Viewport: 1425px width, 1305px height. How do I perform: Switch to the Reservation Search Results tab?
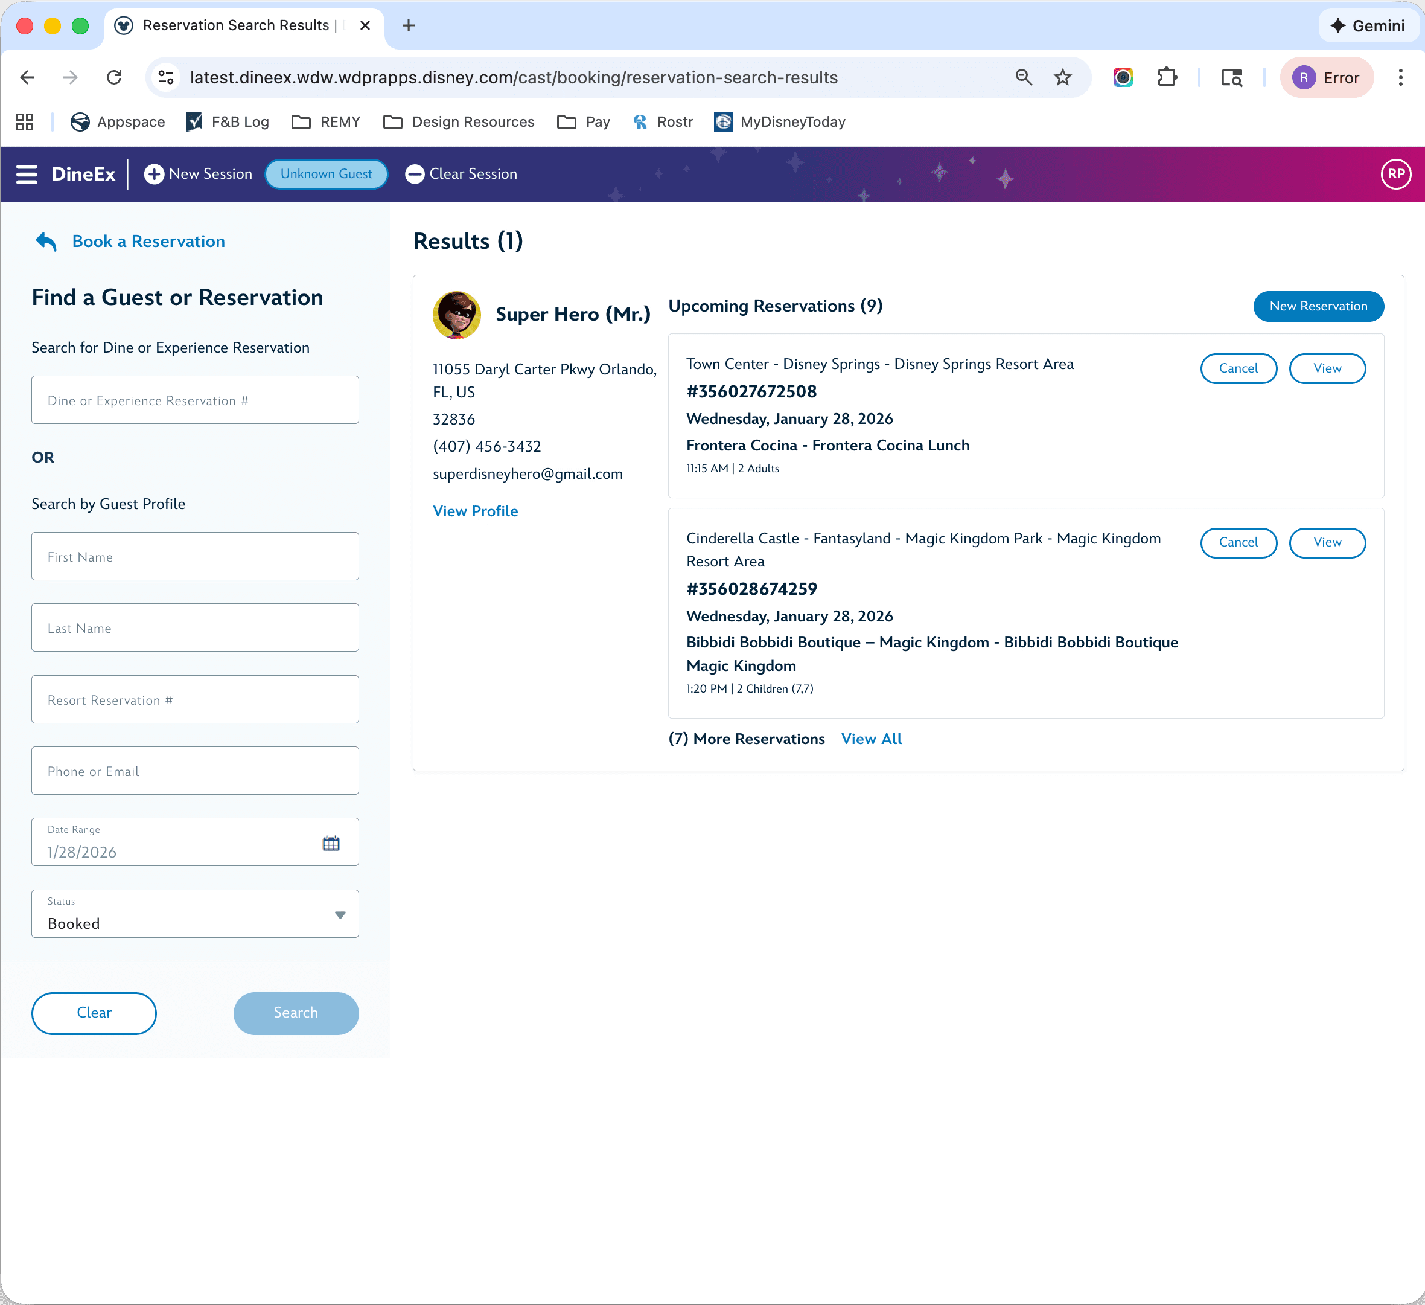tap(236, 25)
